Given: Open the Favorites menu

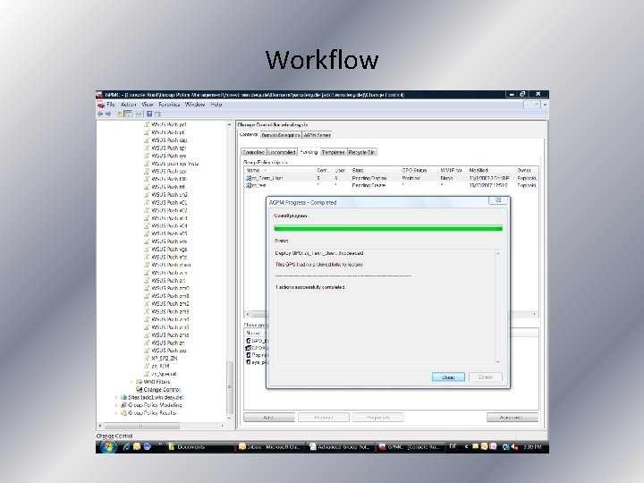Looking at the screenshot, I should click(x=169, y=105).
